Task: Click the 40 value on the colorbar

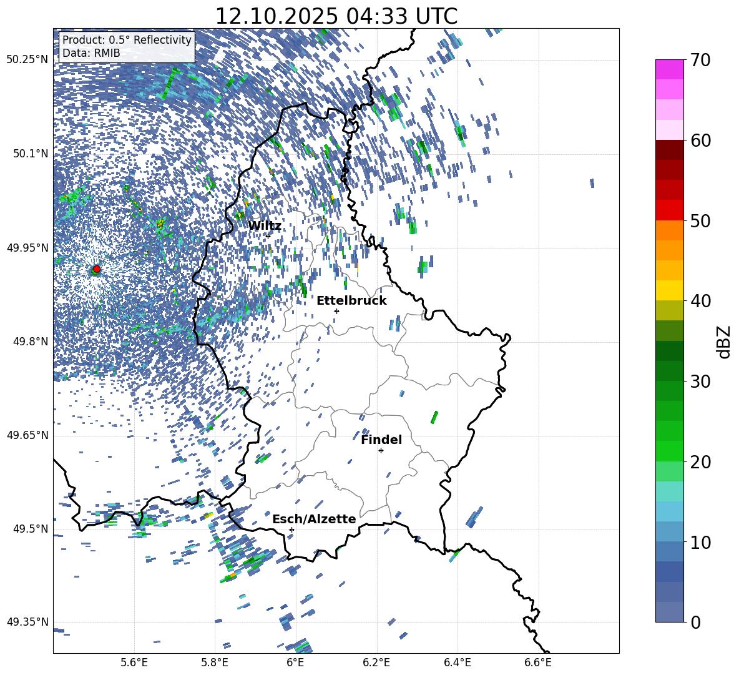Action: tap(700, 301)
